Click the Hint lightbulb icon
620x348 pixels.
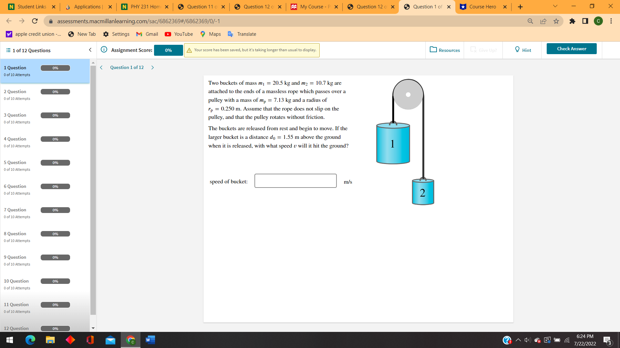pyautogui.click(x=517, y=50)
